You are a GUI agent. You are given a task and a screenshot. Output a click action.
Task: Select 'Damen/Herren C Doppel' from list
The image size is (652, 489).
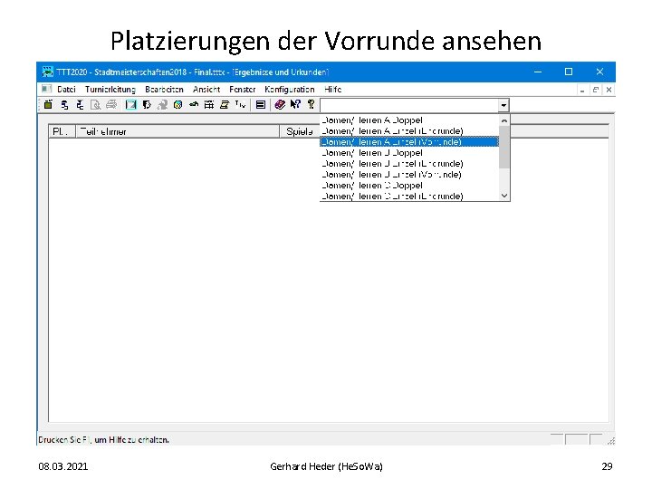click(409, 185)
